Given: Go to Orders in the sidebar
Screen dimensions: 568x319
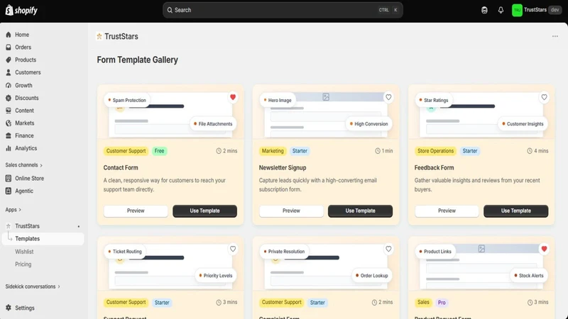Looking at the screenshot, I should (x=23, y=47).
